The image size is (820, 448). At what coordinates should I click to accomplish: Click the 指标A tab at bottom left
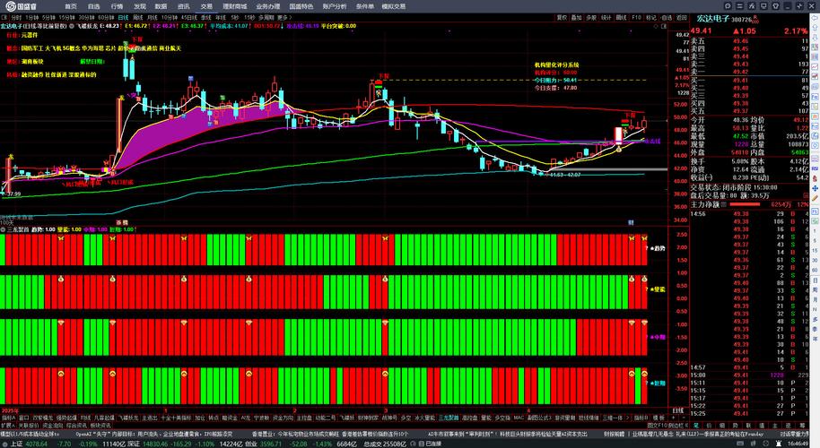coord(8,418)
